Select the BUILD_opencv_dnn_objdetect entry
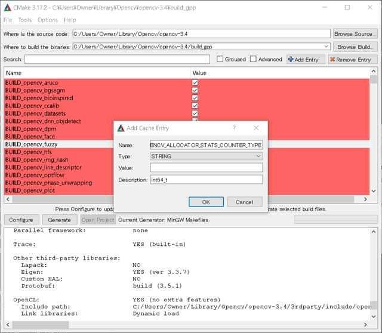382x333 pixels. [43, 121]
